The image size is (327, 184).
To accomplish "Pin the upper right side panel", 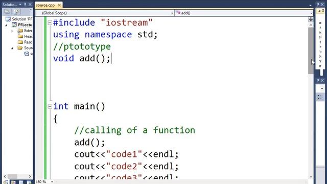I will point(318,4).
